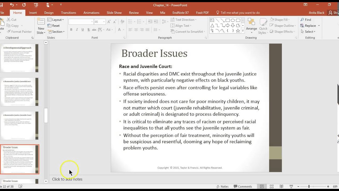Open the font size 46 dropdown
The height and width of the screenshot is (191, 339).
104,22
